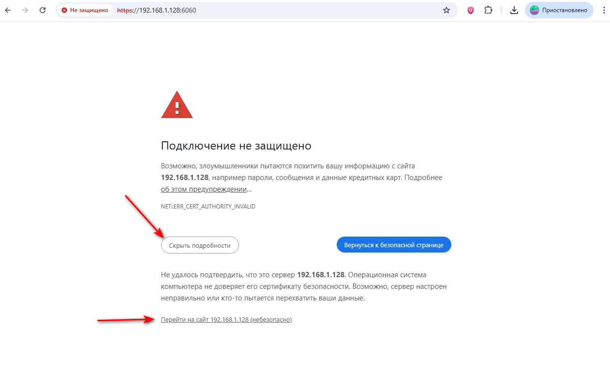The width and height of the screenshot is (610, 374).
Task: Proceed via "Перейти на сайт 192.168.1.128 (небезопасно)"
Action: tap(226, 320)
